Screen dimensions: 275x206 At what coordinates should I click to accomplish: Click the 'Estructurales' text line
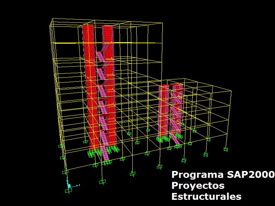pos(206,197)
